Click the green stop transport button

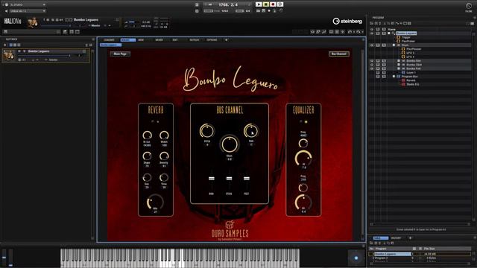pos(266,4)
